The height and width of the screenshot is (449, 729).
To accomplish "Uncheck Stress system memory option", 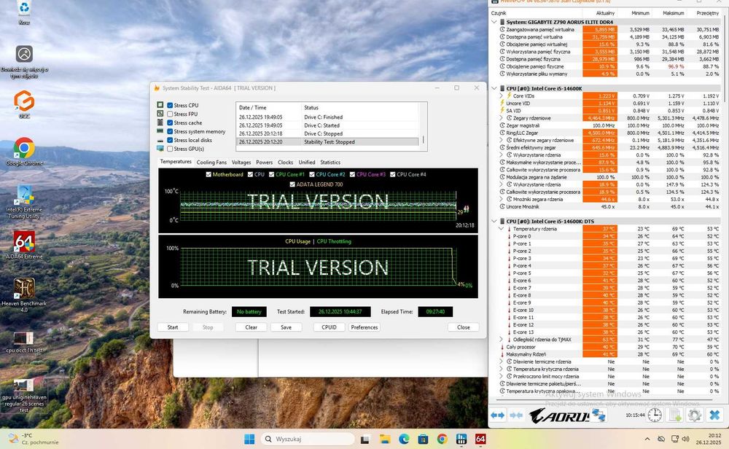I will coord(170,131).
